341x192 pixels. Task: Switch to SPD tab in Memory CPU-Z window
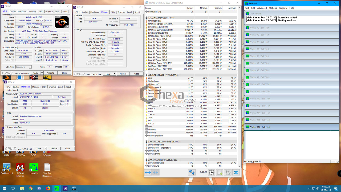113,12
